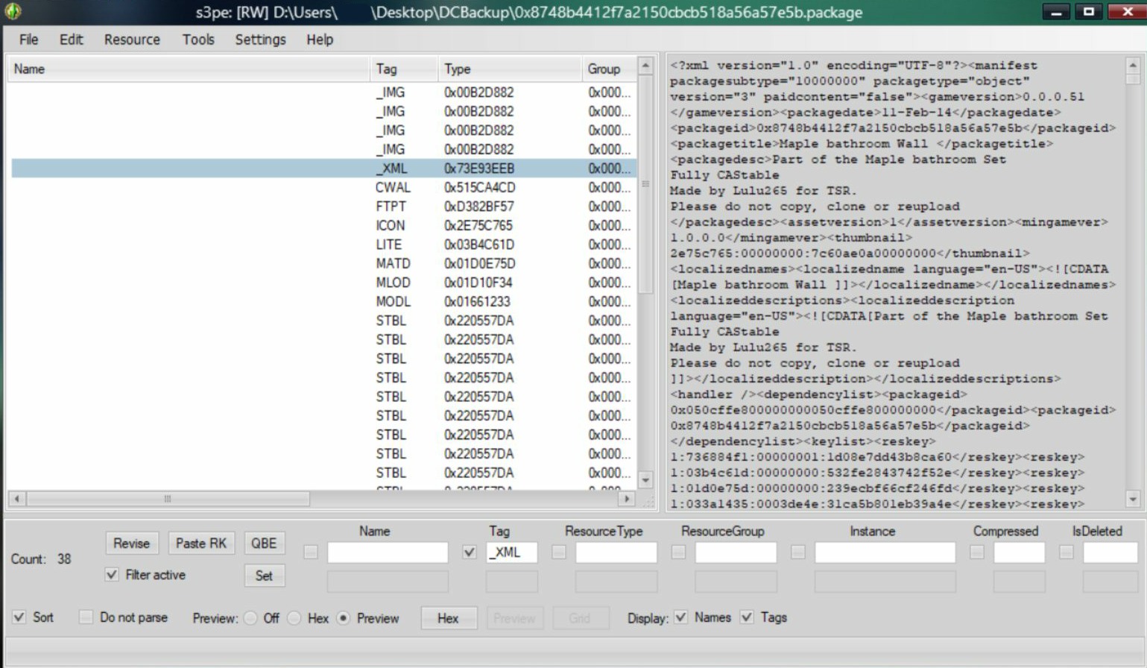Image resolution: width=1147 pixels, height=668 pixels.
Task: Click the horizontal scrollbar left arrow
Action: tap(17, 499)
